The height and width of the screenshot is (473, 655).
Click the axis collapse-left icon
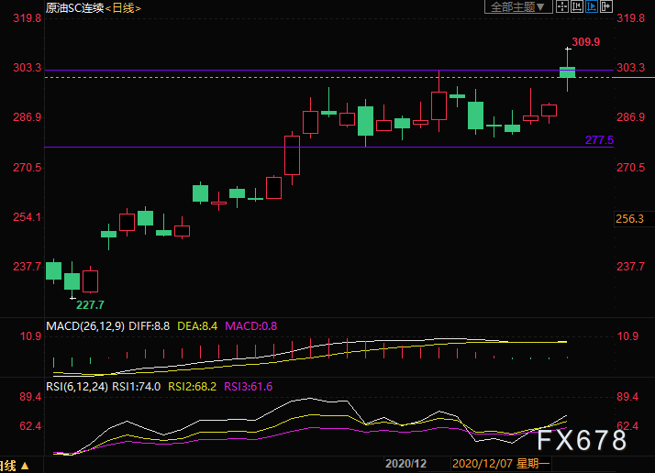(x=577, y=6)
